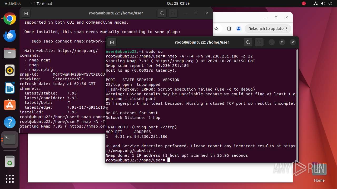This screenshot has width=337, height=189.
Task: Maximize the front terminal window
Action: [x=282, y=42]
